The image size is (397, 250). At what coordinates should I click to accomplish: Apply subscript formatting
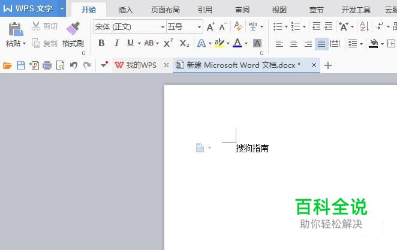coord(184,44)
